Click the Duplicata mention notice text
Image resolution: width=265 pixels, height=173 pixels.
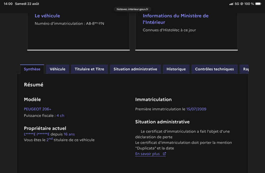pos(184,145)
